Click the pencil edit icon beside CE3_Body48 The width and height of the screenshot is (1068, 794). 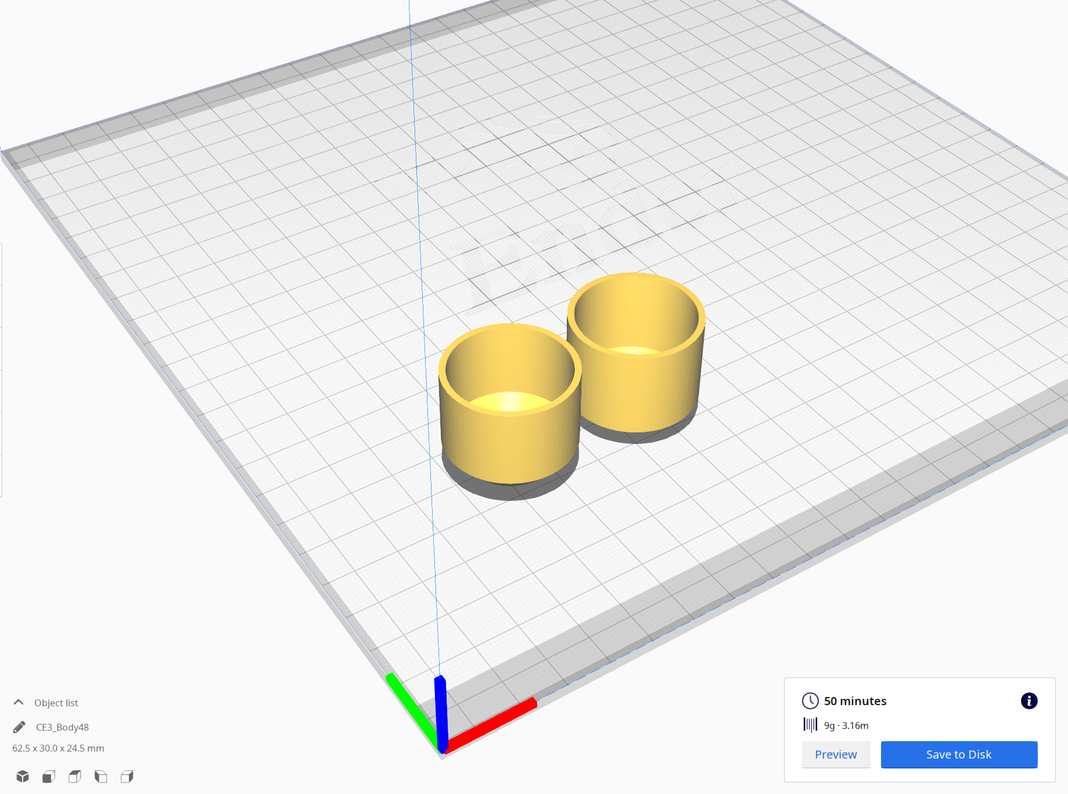pyautogui.click(x=19, y=727)
